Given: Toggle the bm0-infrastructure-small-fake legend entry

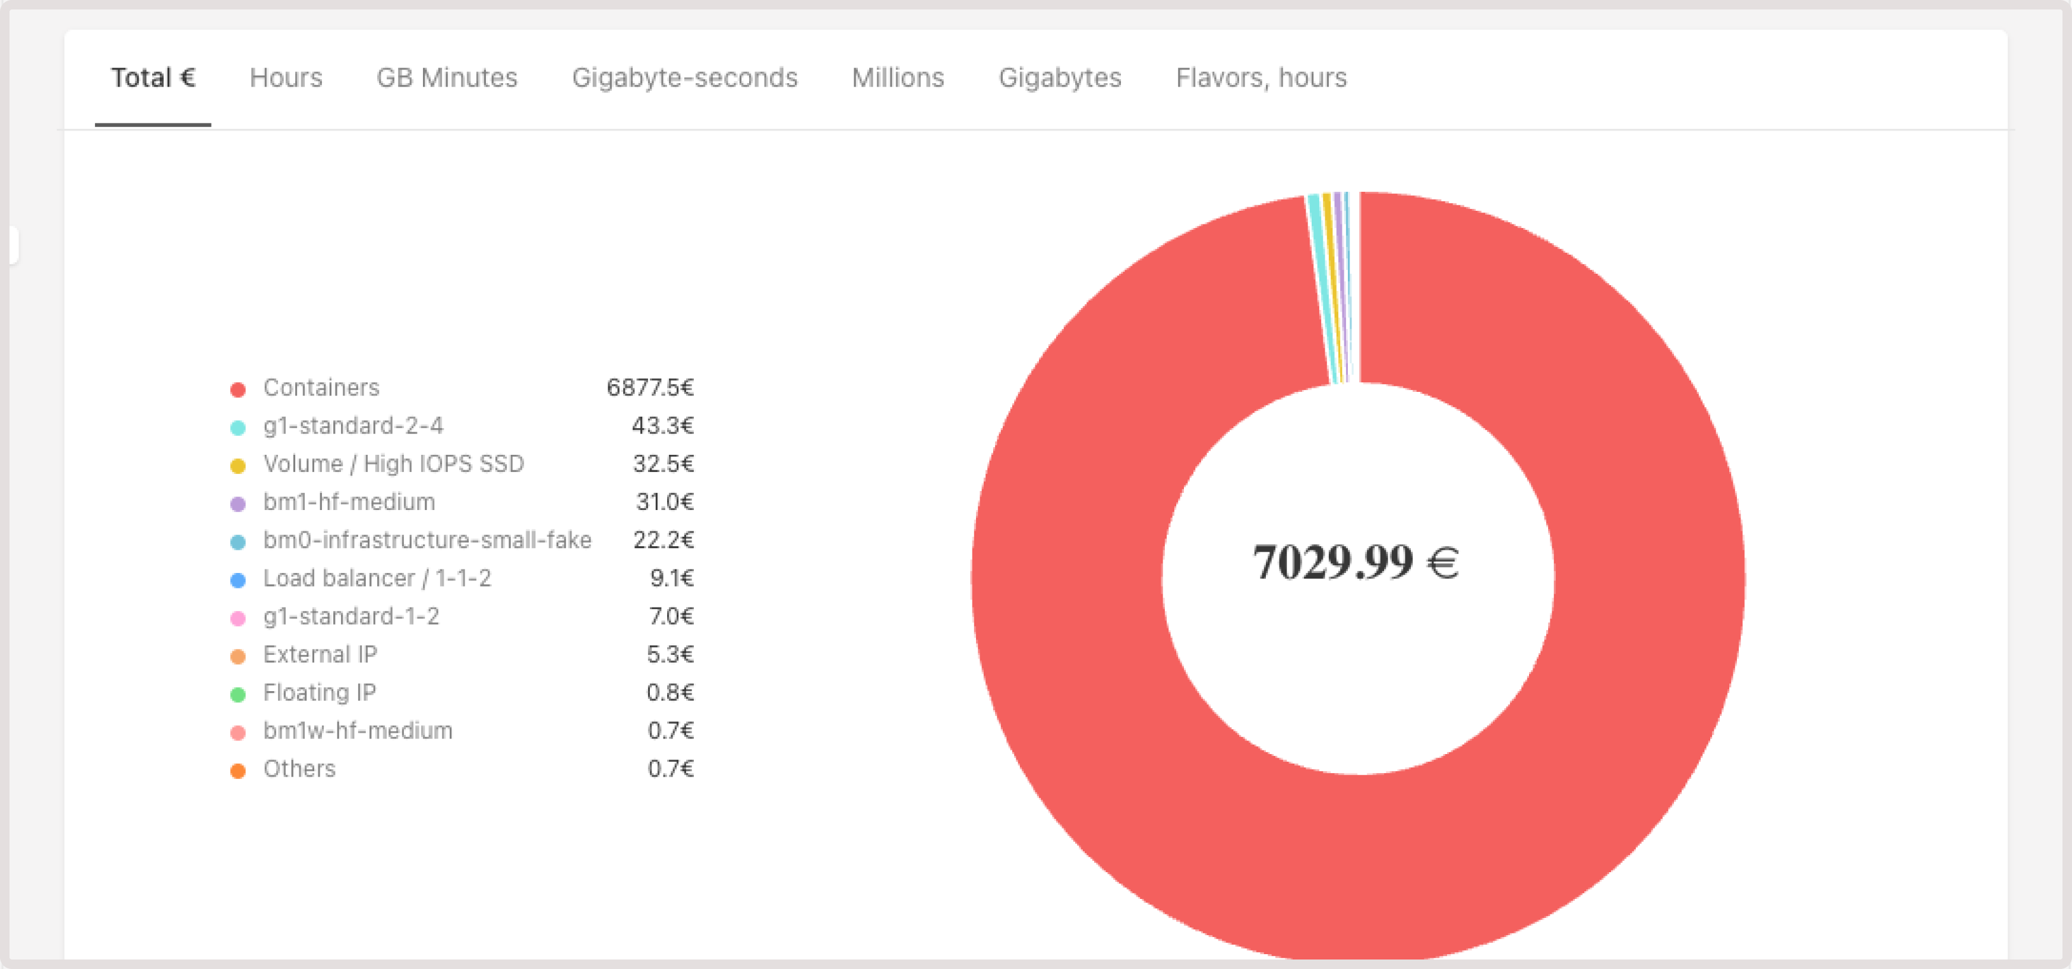Looking at the screenshot, I should [428, 540].
